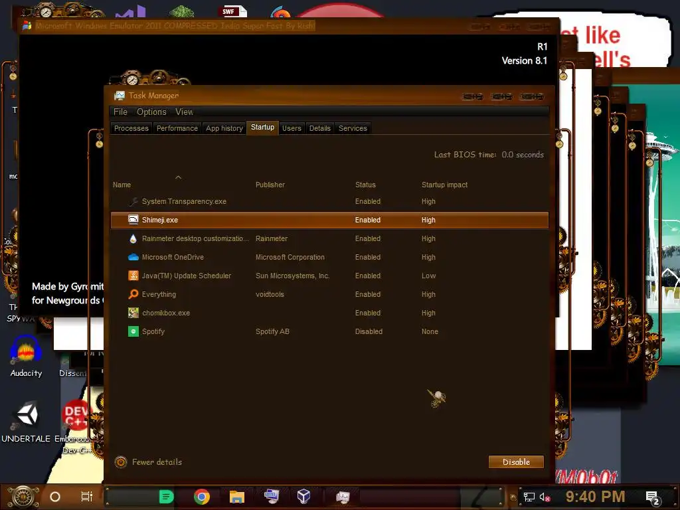The image size is (680, 510).
Task: Select Rainmeter desktop customization entry name
Action: point(195,238)
